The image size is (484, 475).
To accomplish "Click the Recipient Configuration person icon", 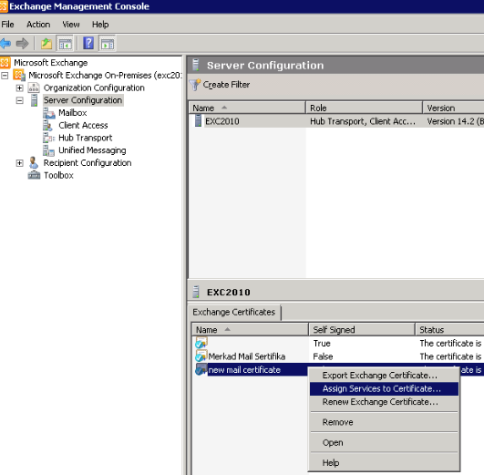I will point(34,163).
